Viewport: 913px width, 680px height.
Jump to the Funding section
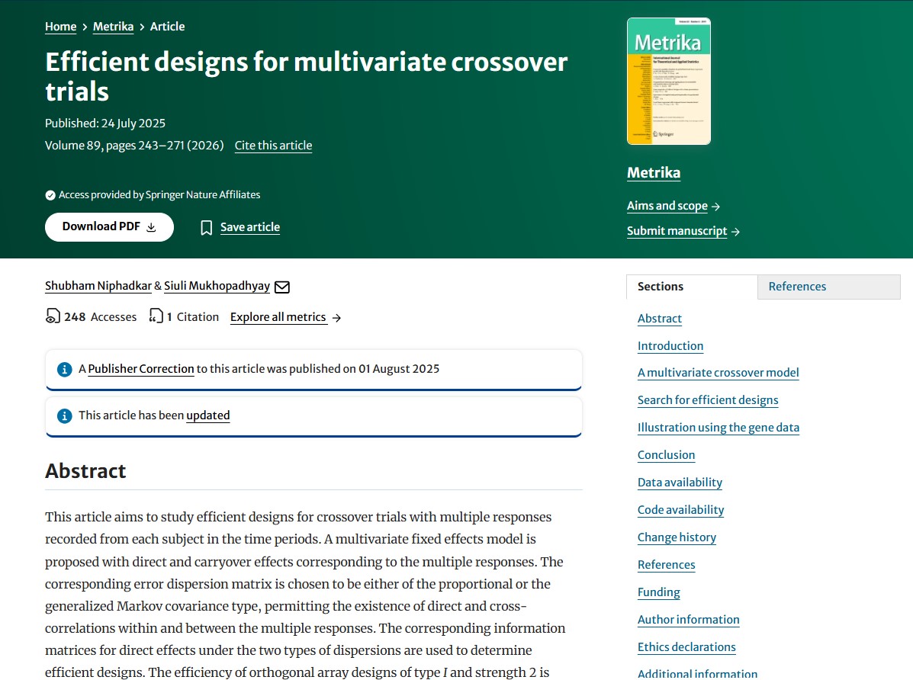coord(658,592)
